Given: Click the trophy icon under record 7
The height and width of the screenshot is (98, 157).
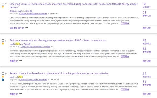Looking at the screenshot, I should click(x=3, y=7).
